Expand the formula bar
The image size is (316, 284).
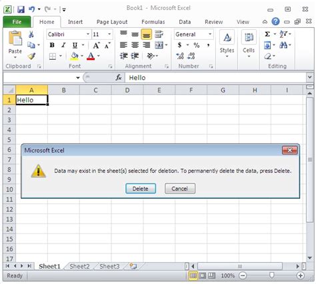point(309,77)
